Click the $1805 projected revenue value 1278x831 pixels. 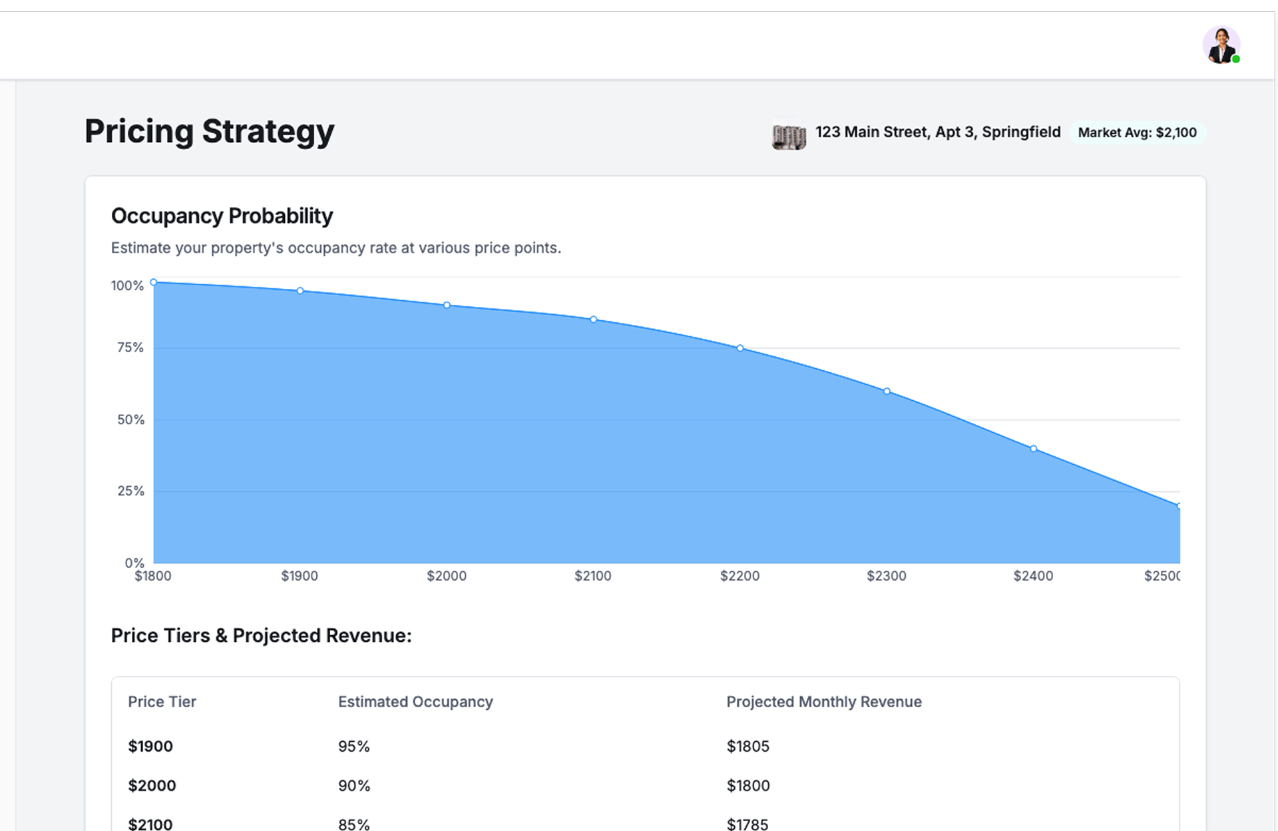[747, 746]
